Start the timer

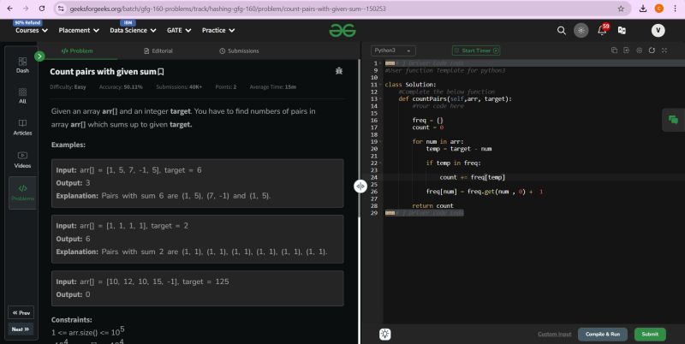point(476,50)
